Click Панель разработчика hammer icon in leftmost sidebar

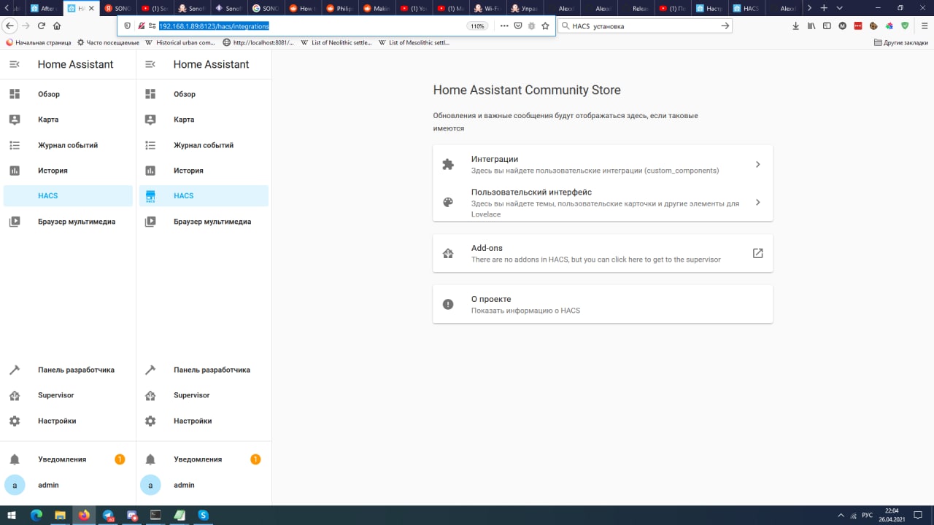15,370
